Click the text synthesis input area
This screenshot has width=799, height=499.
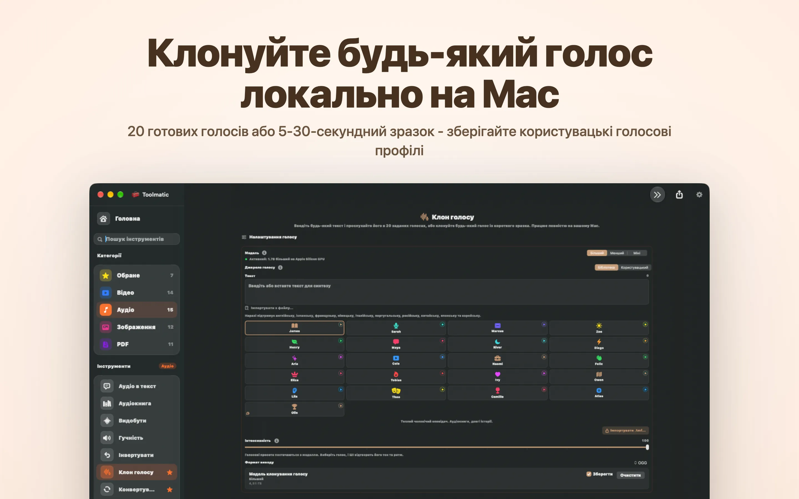point(447,292)
